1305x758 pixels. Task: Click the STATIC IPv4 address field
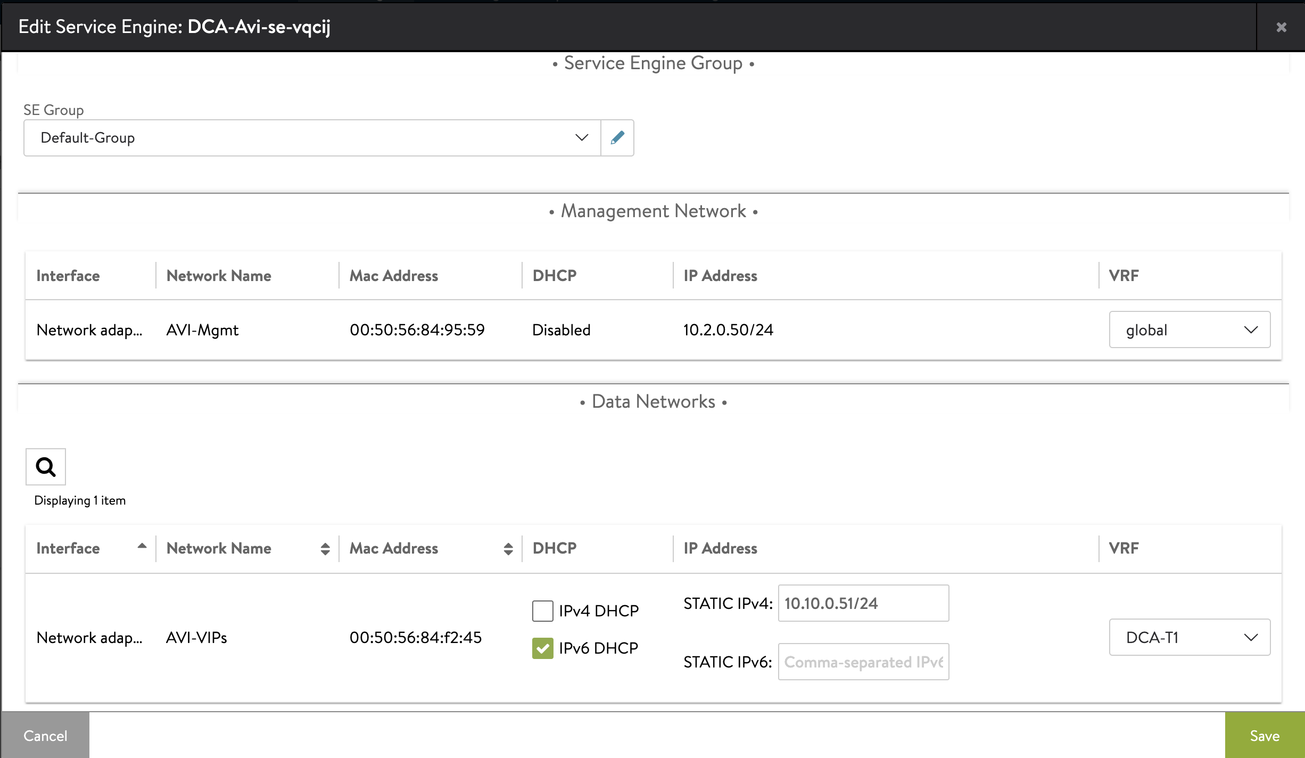coord(863,603)
